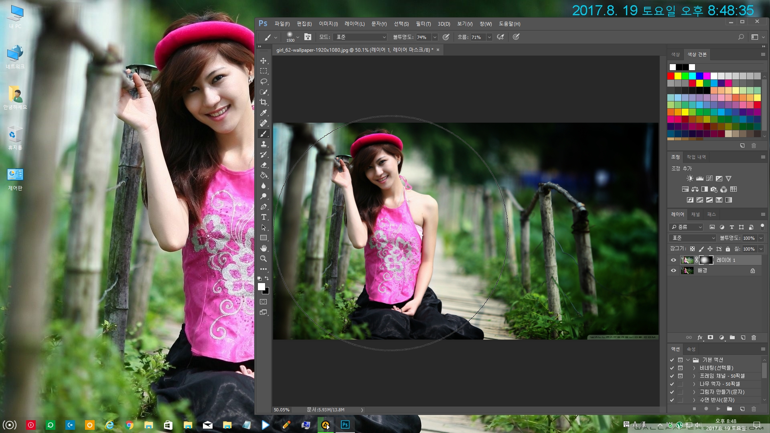Select the 레이어 1 layer mask thumbnail
This screenshot has height=433, width=770.
point(706,260)
